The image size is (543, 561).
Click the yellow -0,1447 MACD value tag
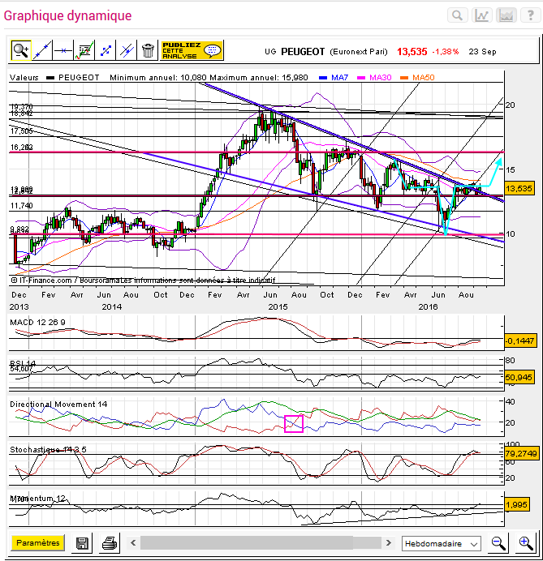coord(520,341)
